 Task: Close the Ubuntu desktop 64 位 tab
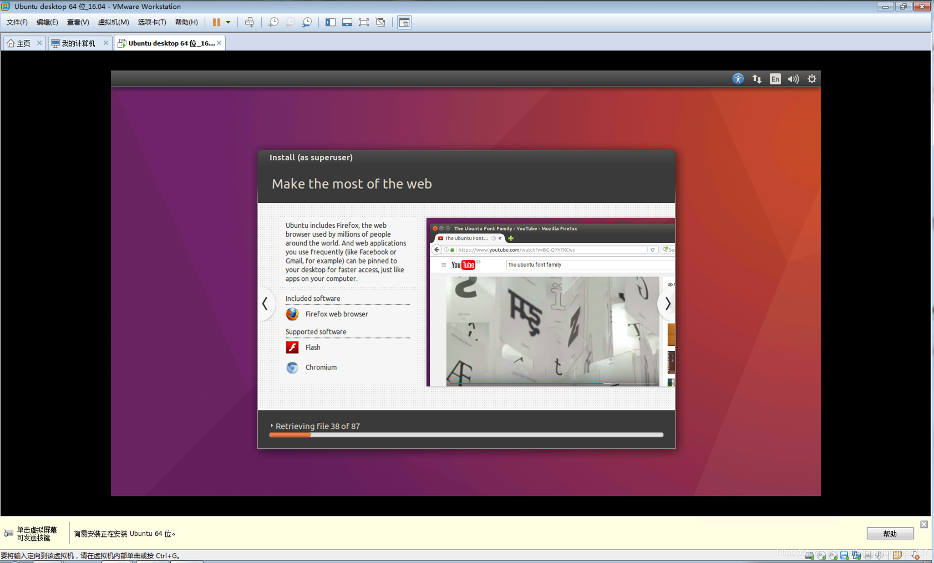[x=219, y=43]
